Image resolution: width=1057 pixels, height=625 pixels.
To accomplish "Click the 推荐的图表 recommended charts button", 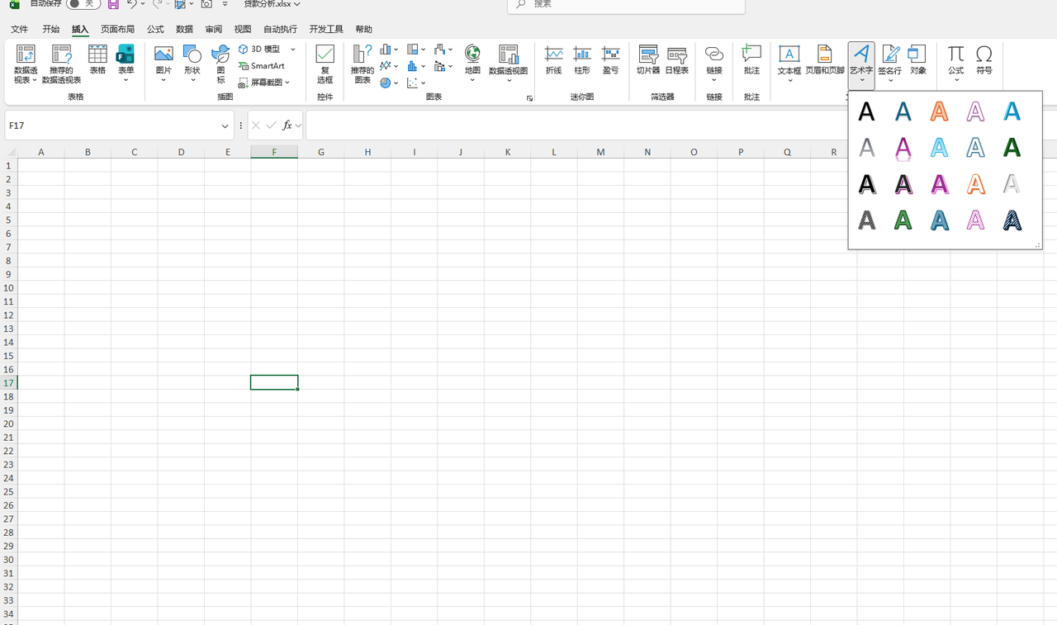I will point(363,62).
